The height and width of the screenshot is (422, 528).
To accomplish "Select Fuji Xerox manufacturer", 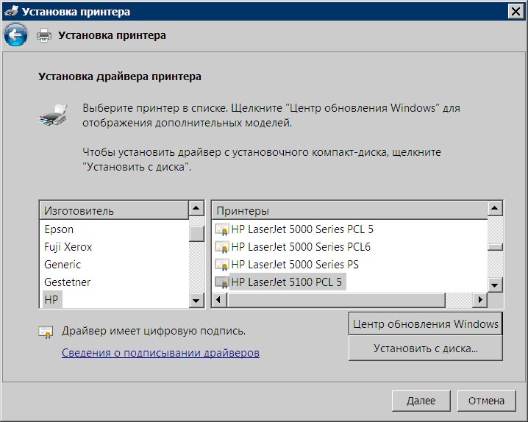I will tap(68, 247).
